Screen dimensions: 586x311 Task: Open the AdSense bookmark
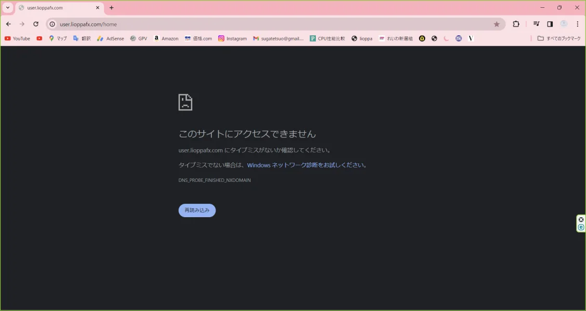(x=110, y=38)
